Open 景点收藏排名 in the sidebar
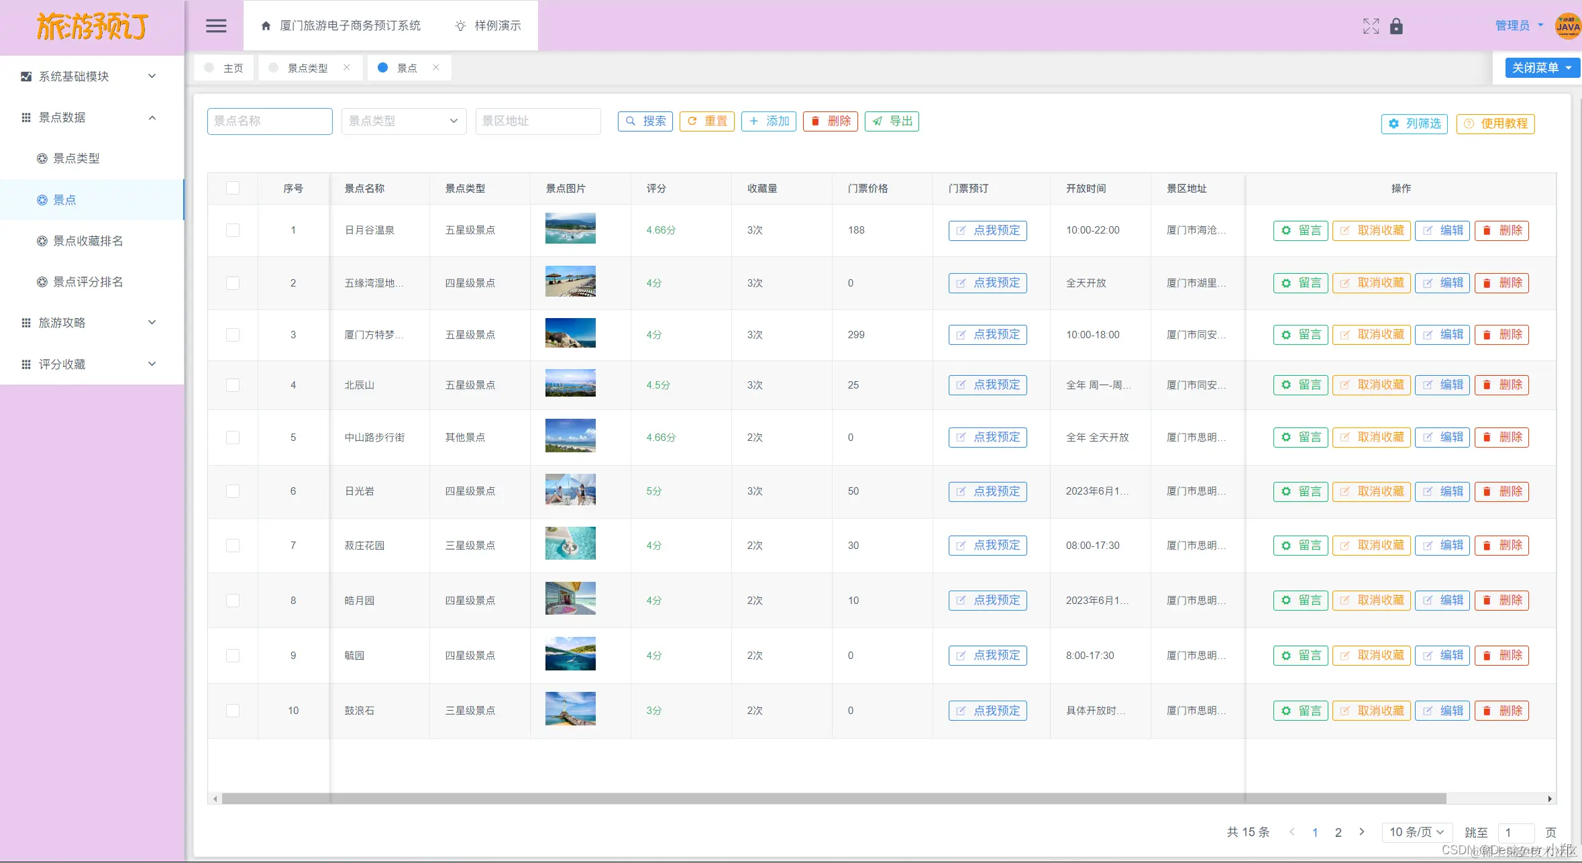The width and height of the screenshot is (1582, 863). 87,241
